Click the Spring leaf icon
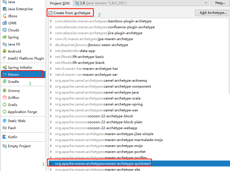This screenshot has height=171, width=230. (x=5, y=37)
